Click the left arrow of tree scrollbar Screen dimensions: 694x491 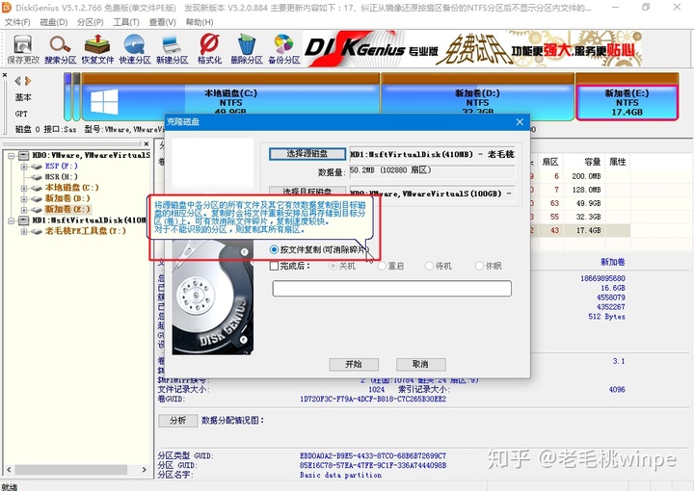click(9, 470)
